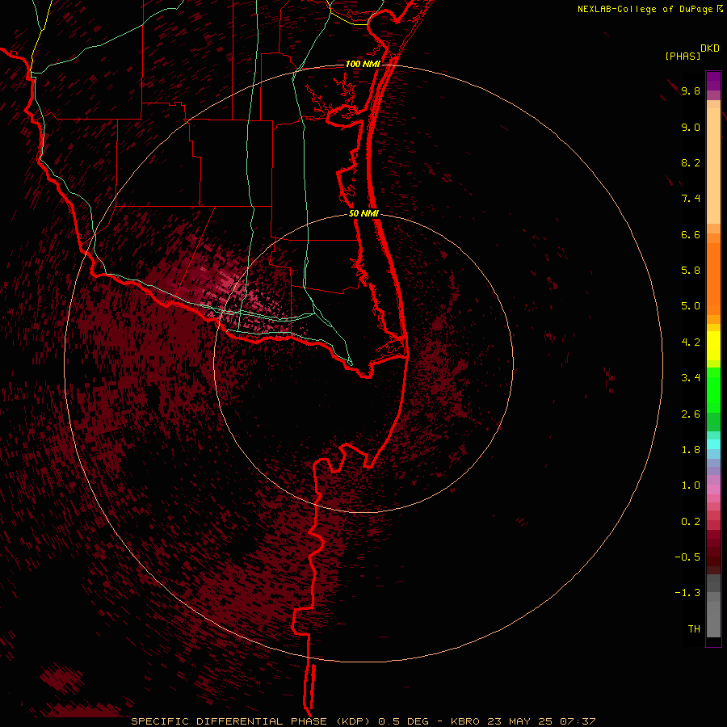Image resolution: width=727 pixels, height=727 pixels.
Task: Pick the orange segment of the color bar
Action: (x=713, y=279)
